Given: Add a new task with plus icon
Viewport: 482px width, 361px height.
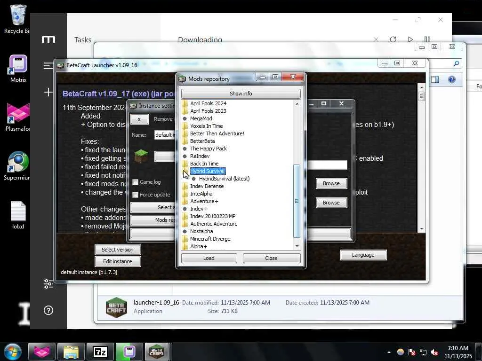Looking at the screenshot, I should pos(48,92).
